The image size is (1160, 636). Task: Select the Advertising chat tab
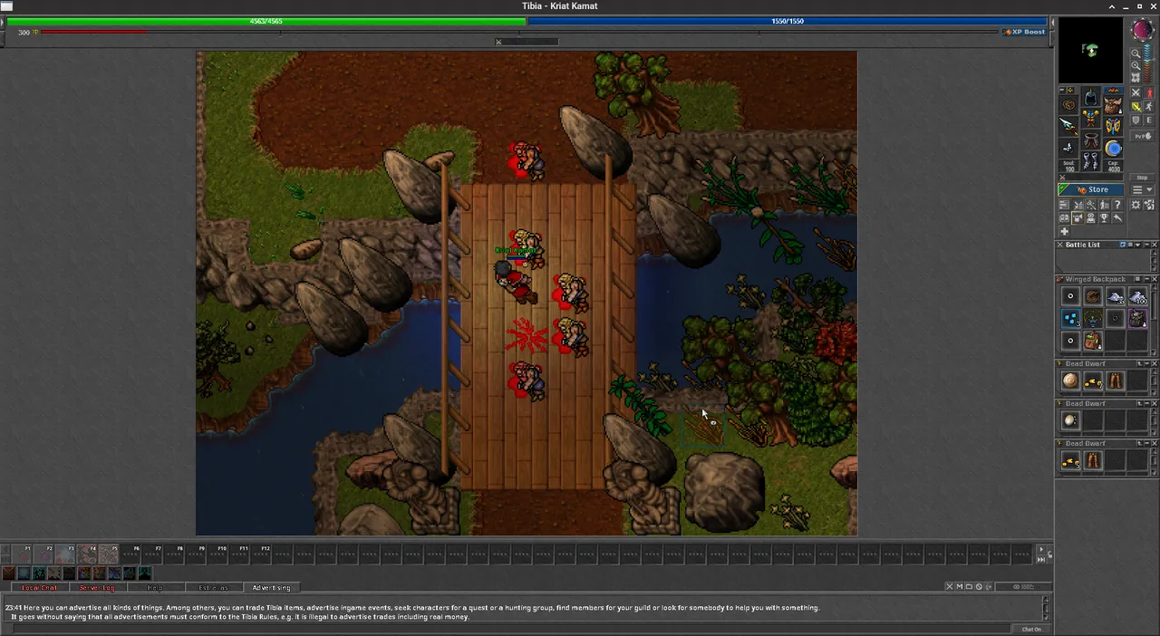pyautogui.click(x=271, y=588)
